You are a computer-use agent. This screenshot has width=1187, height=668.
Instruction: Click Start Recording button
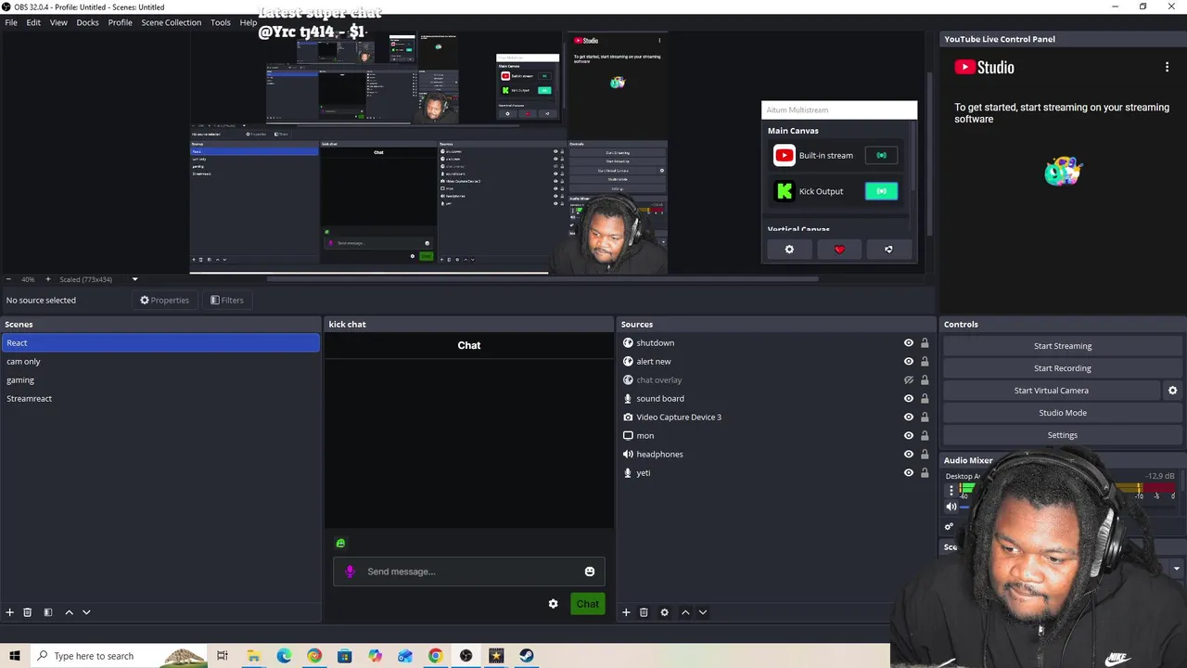click(x=1063, y=368)
